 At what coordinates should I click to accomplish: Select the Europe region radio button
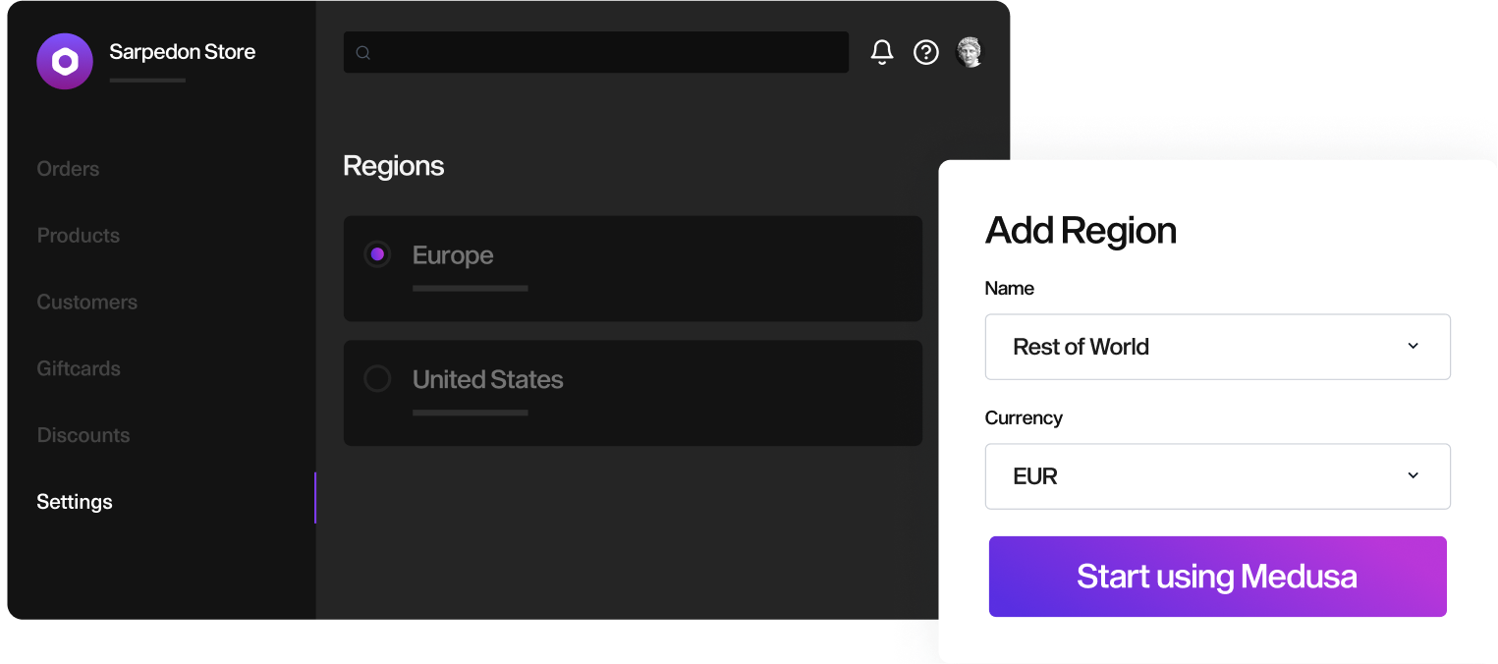(377, 254)
